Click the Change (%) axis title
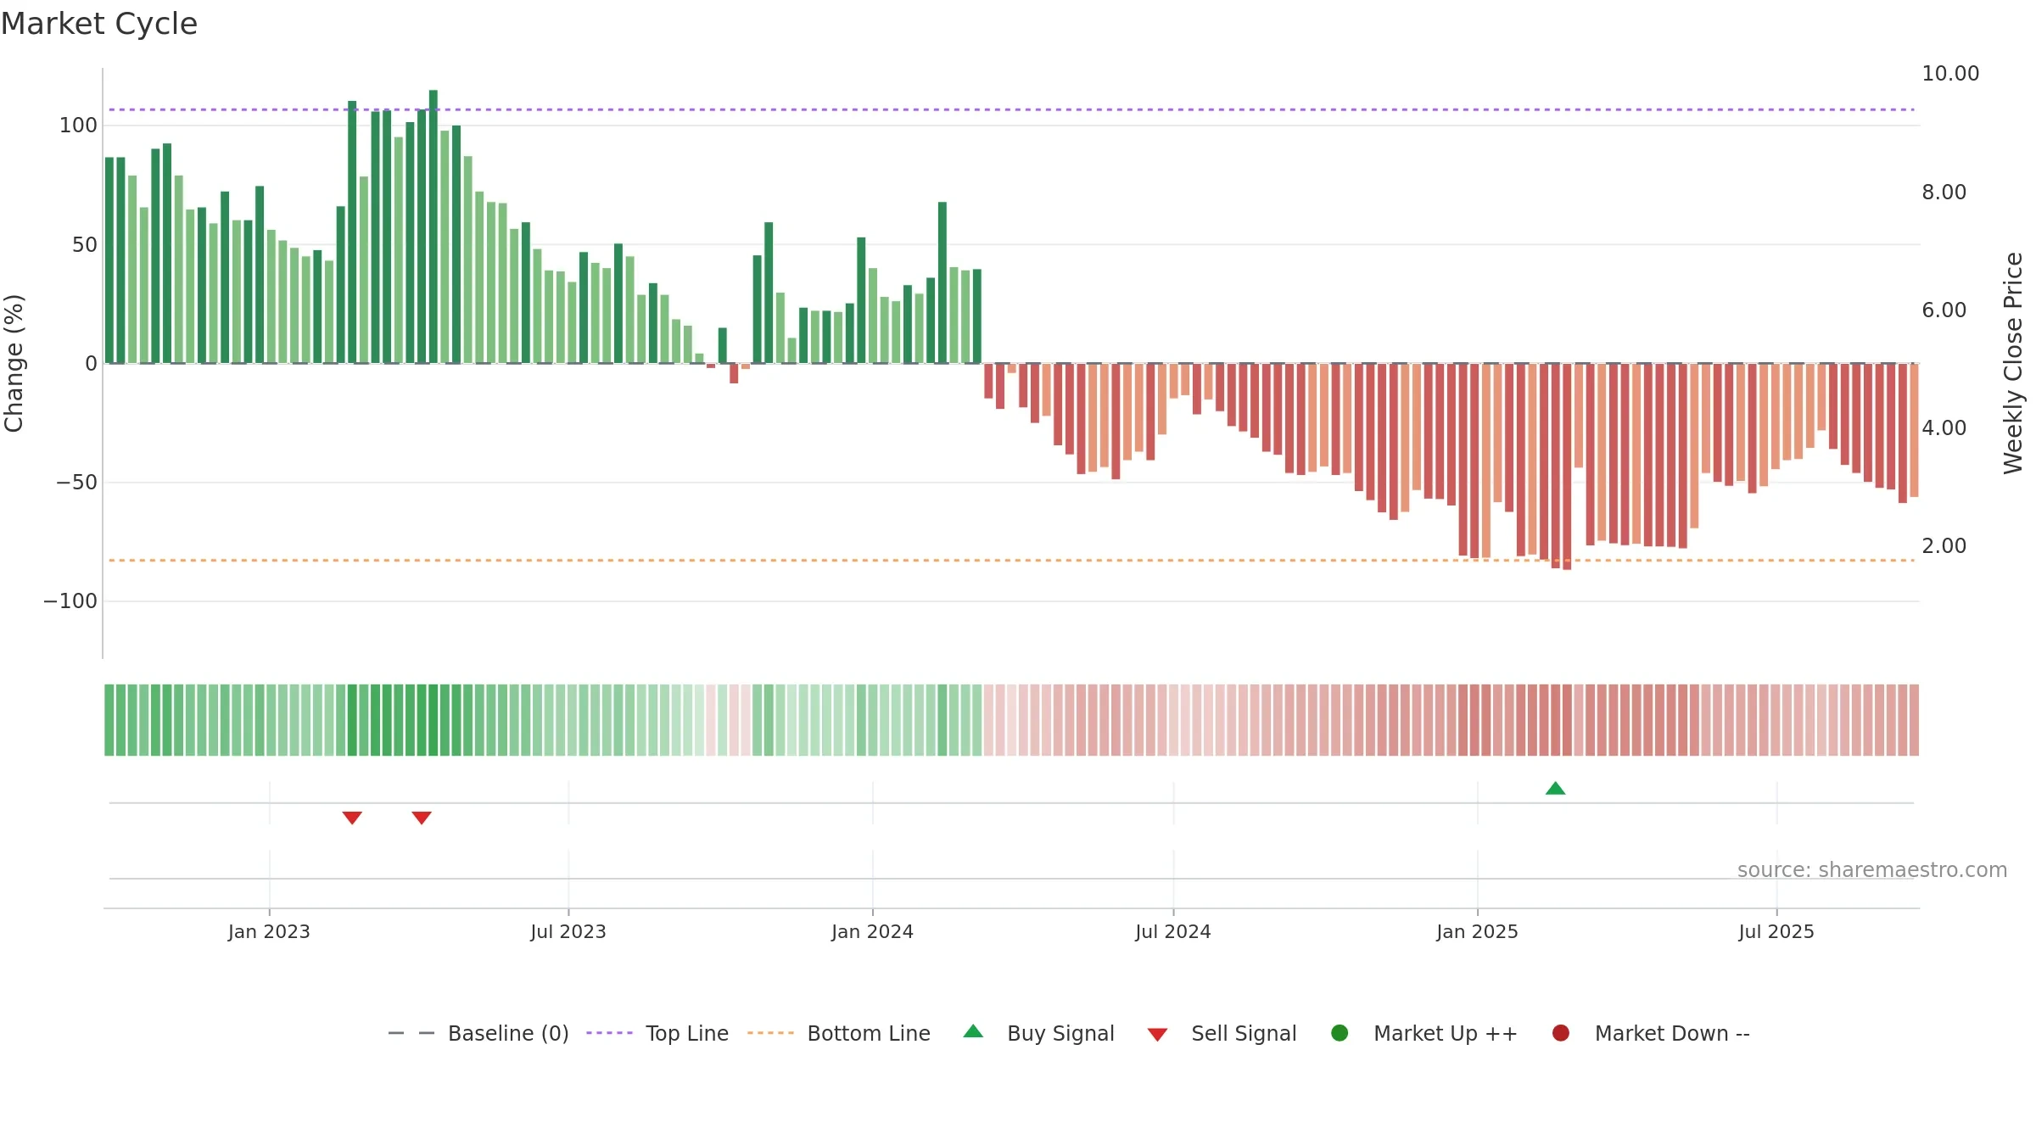2036x1145 pixels. tap(14, 363)
